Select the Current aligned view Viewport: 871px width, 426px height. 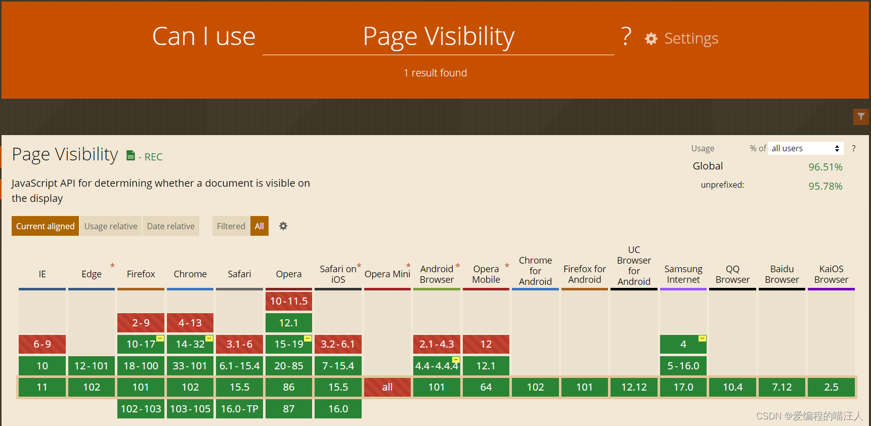[x=45, y=226]
